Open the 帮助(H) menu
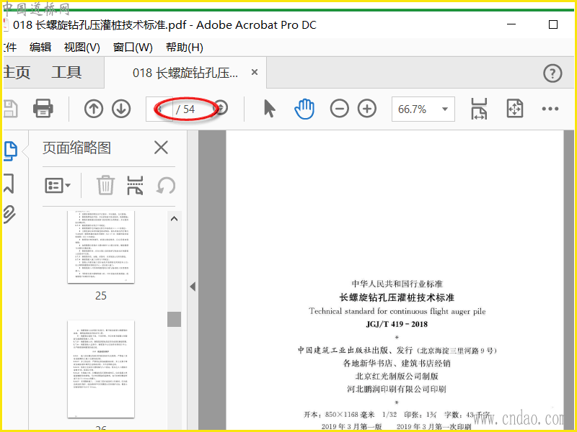Screen dimensions: 577x432 [x=185, y=47]
